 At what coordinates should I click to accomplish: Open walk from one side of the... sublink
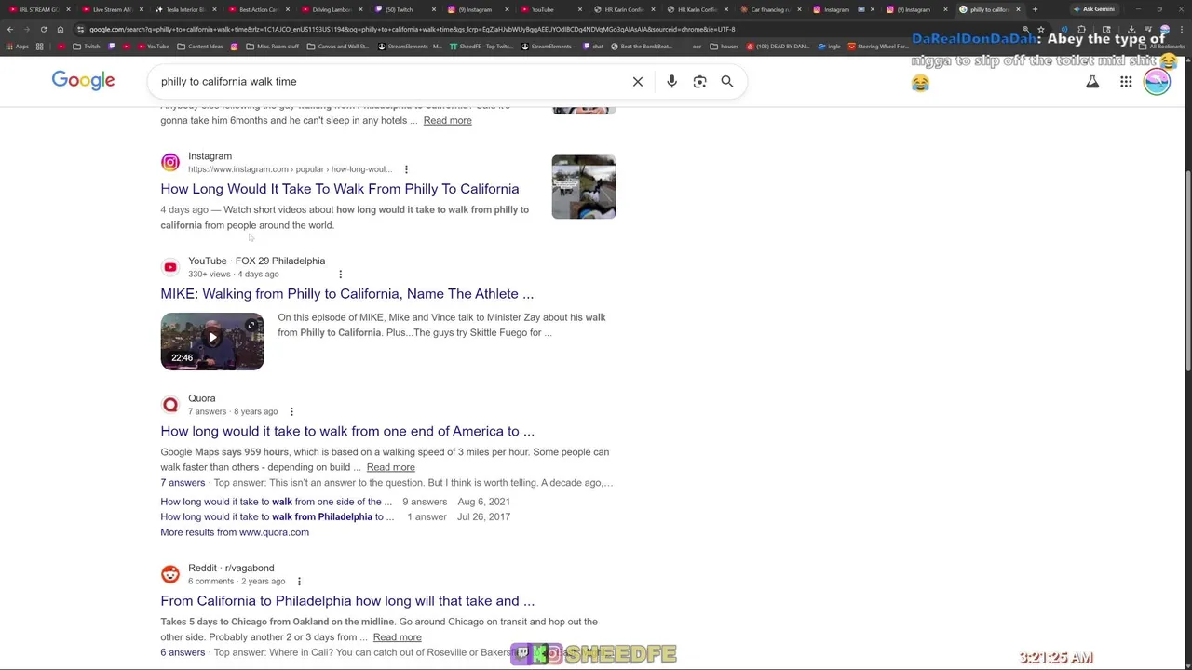coord(277,502)
